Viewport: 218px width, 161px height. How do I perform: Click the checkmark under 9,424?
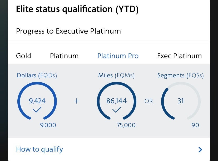(37, 110)
